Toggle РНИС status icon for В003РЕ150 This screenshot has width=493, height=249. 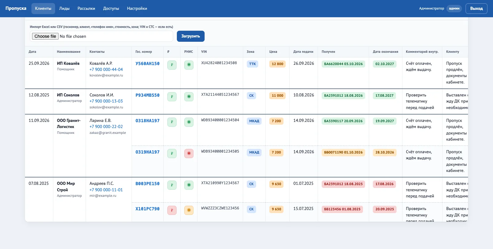point(189,185)
